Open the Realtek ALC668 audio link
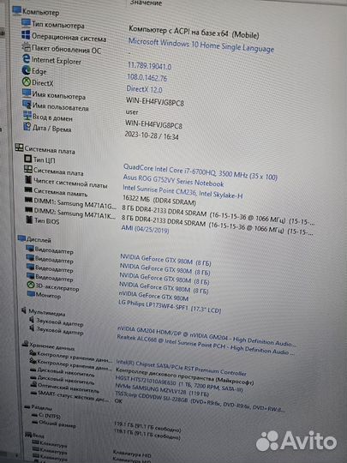The width and height of the screenshot is (347, 463). coord(206,346)
